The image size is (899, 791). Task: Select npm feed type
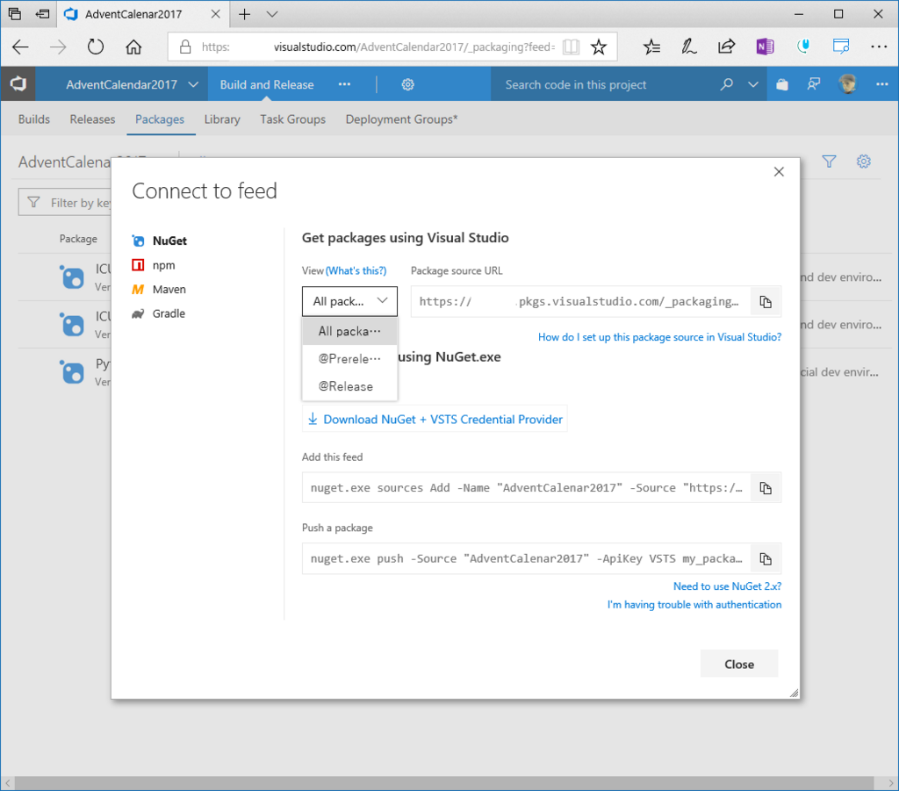[154, 265]
